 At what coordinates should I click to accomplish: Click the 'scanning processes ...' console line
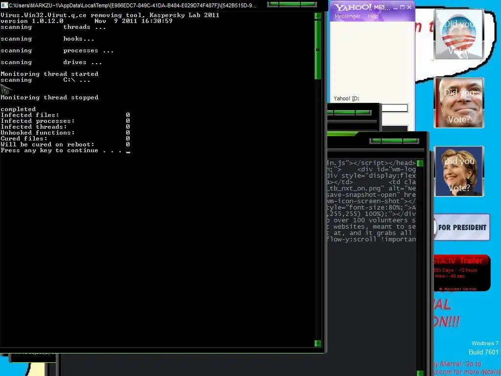tap(57, 50)
